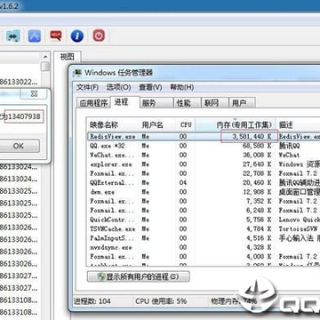Click the 20,460 K memory value
This screenshot has height=320, width=320.
coord(257,182)
